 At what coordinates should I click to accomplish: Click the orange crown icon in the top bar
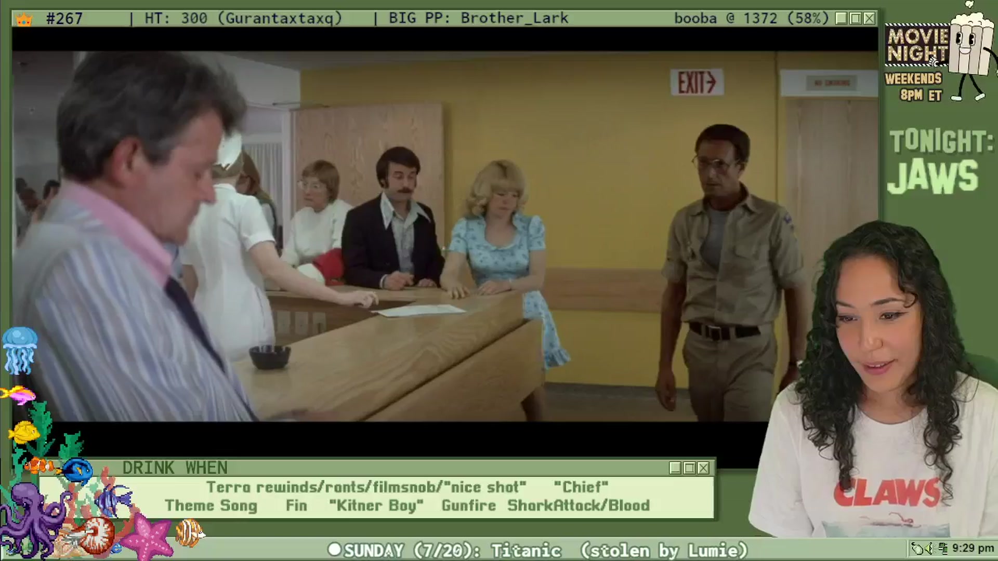[x=24, y=19]
